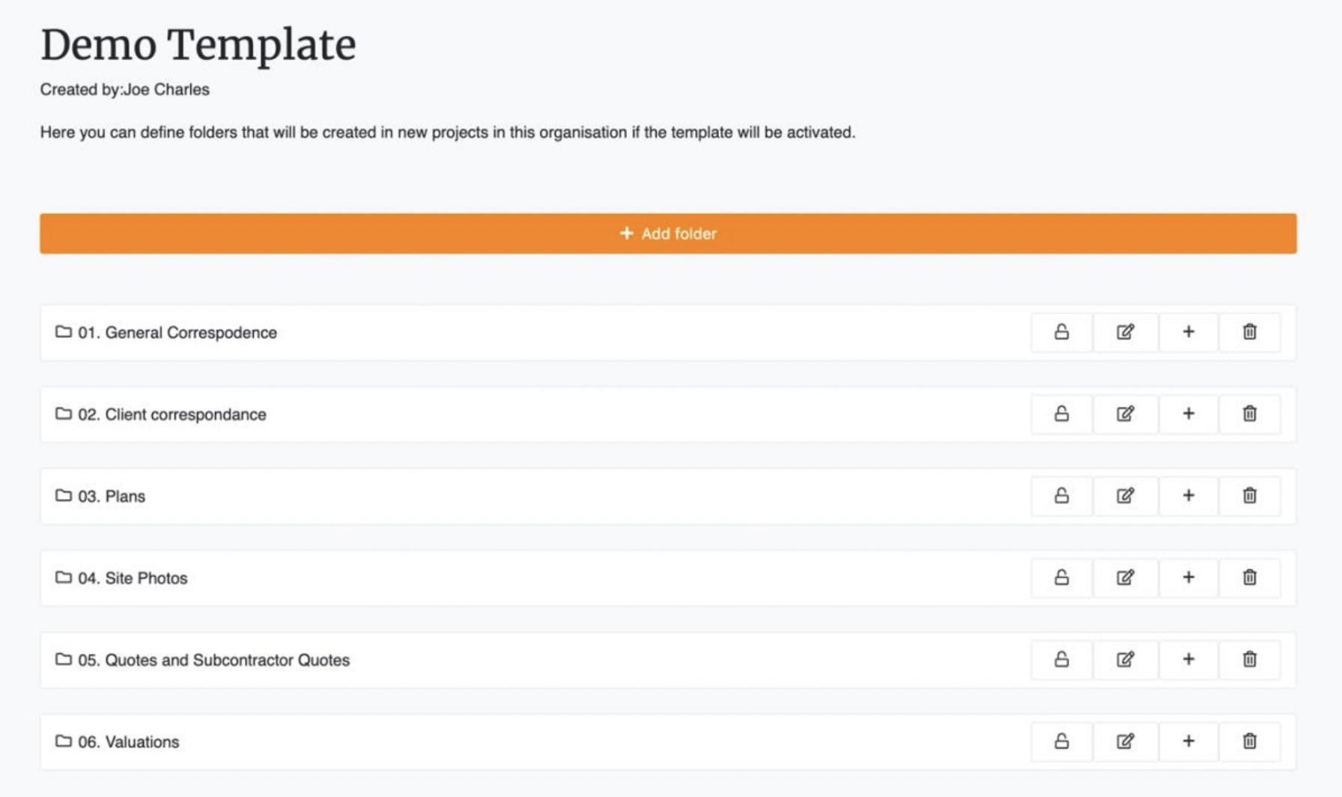Viewport: 1342px width, 797px height.
Task: Edit the 02. Client correspondance folder
Action: (x=1125, y=413)
